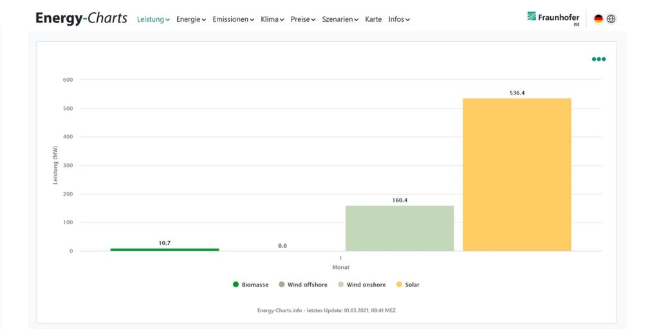This screenshot has width=659, height=329.
Task: Click the Wind onshore bar labeled 160.4
Action: coord(400,228)
